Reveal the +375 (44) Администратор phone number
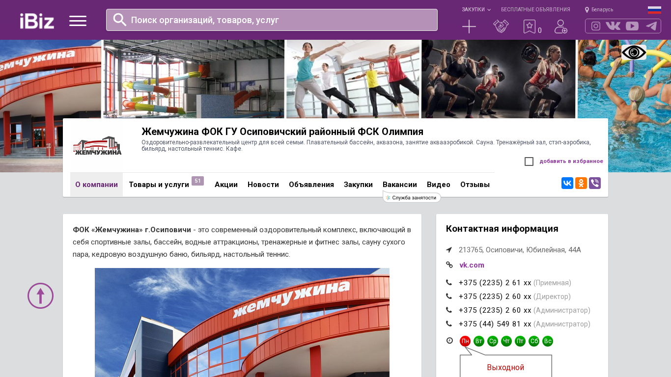This screenshot has width=671, height=377. 525,324
